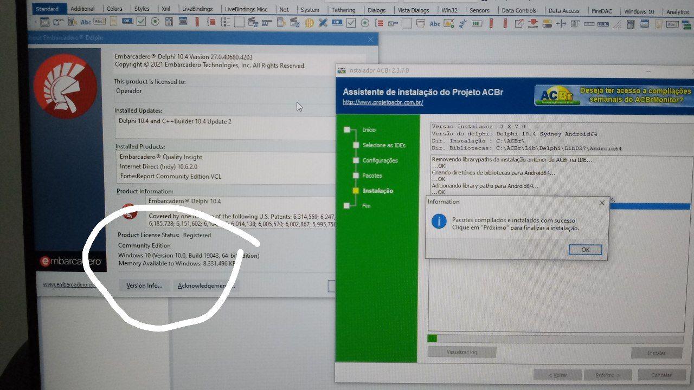This screenshot has height=390, width=694.
Task: Select the speech balloon hint component icon
Action: (421, 23)
